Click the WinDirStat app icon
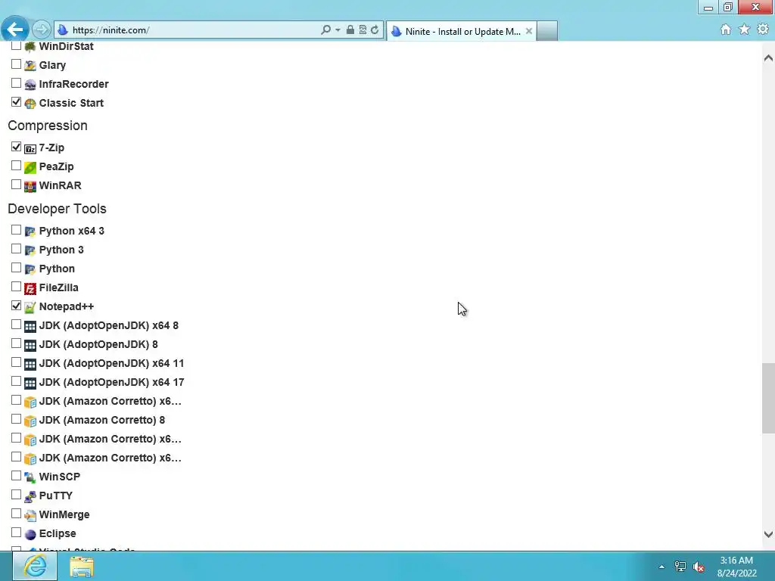 pyautogui.click(x=30, y=46)
